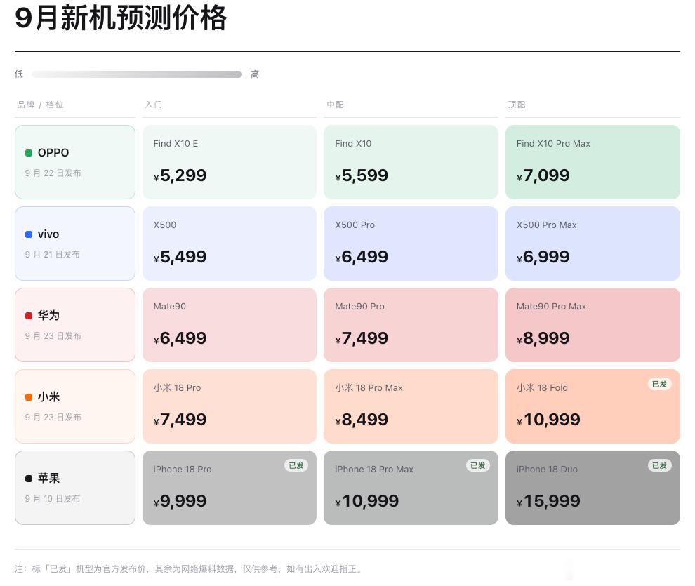Click the Mate90 Pro model name

[360, 307]
